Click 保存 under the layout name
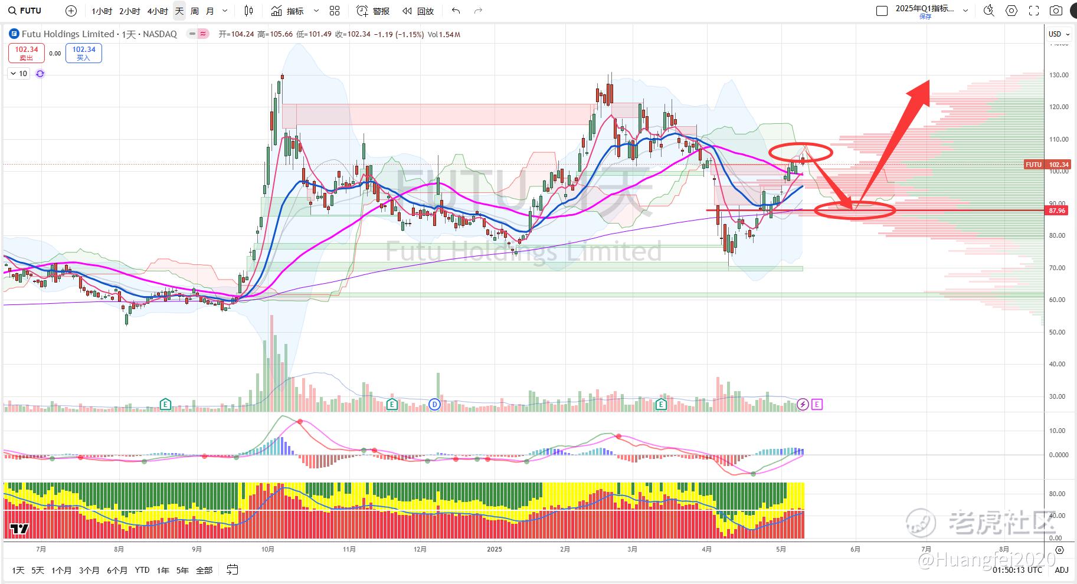1077x584 pixels. (925, 17)
